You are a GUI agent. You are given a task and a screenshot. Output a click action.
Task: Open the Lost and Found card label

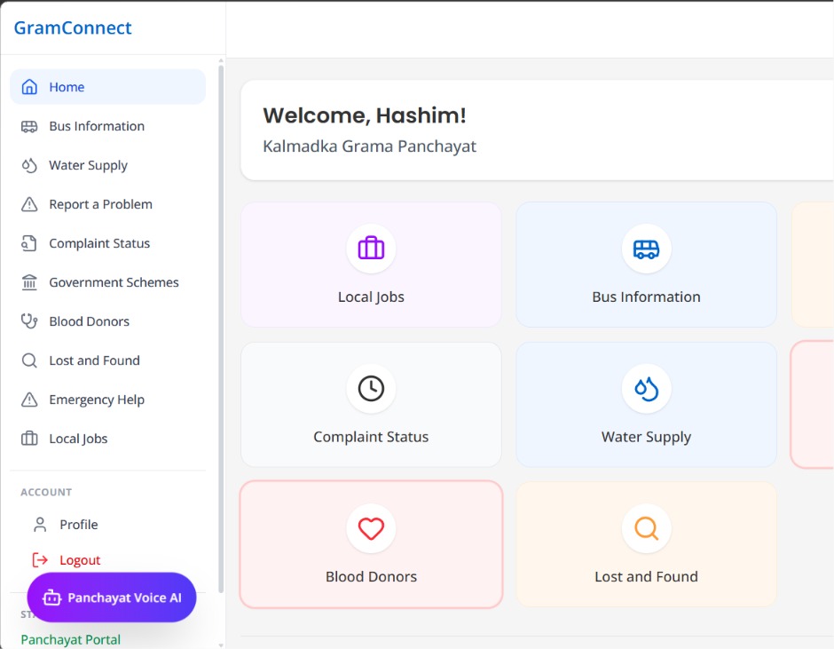point(646,576)
